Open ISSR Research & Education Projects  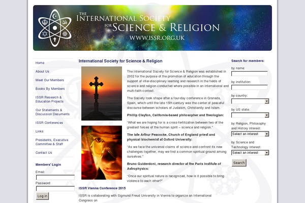tap(49, 99)
